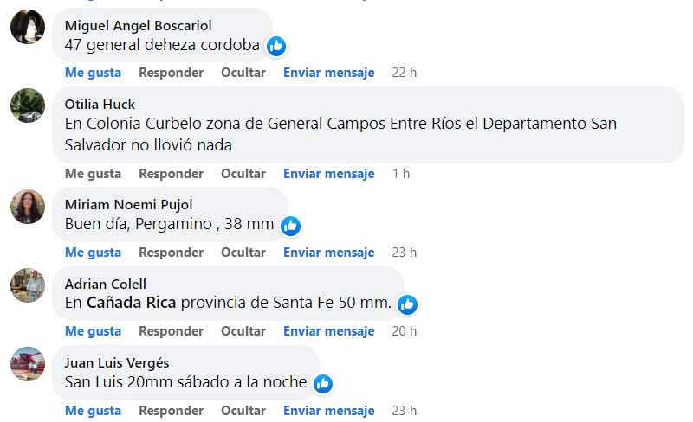Open Miriam Noemi Pujol's profile avatar
The height and width of the screenshot is (422, 693).
pyautogui.click(x=28, y=207)
